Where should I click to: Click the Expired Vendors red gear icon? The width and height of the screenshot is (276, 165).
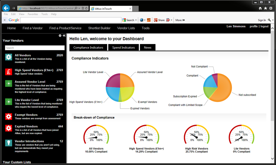point(9,128)
